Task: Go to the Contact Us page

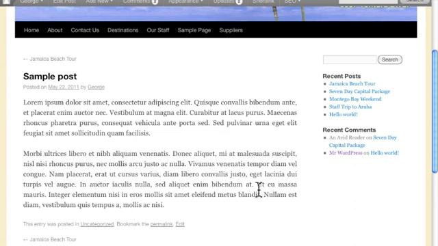Action: pyautogui.click(x=85, y=30)
